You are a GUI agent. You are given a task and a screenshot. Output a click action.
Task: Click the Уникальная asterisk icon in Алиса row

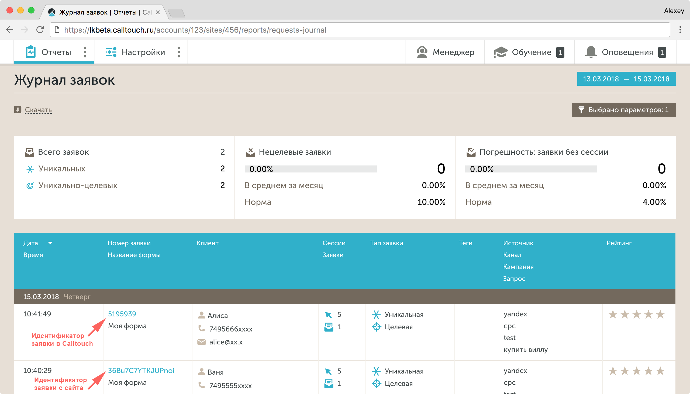376,314
